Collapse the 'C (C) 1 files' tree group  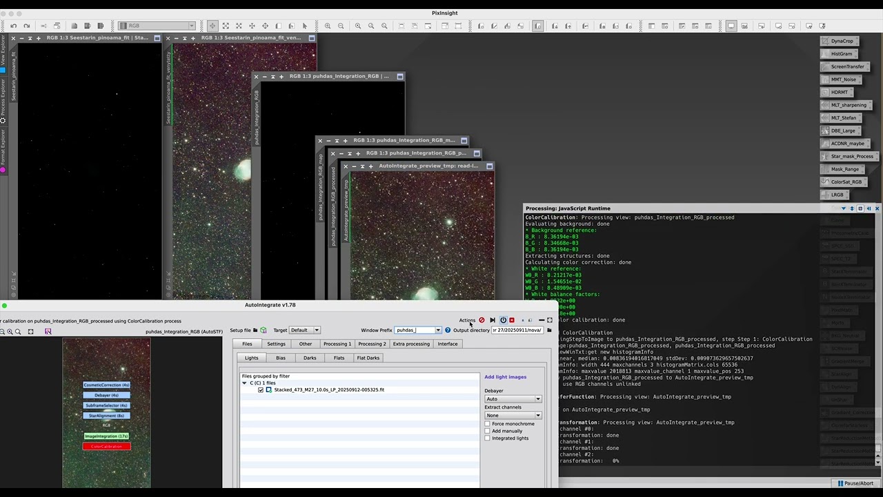[x=244, y=383]
